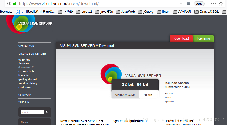Open the struts2 bookmarks folder
Screen dimensions: 227x125
(84, 12)
